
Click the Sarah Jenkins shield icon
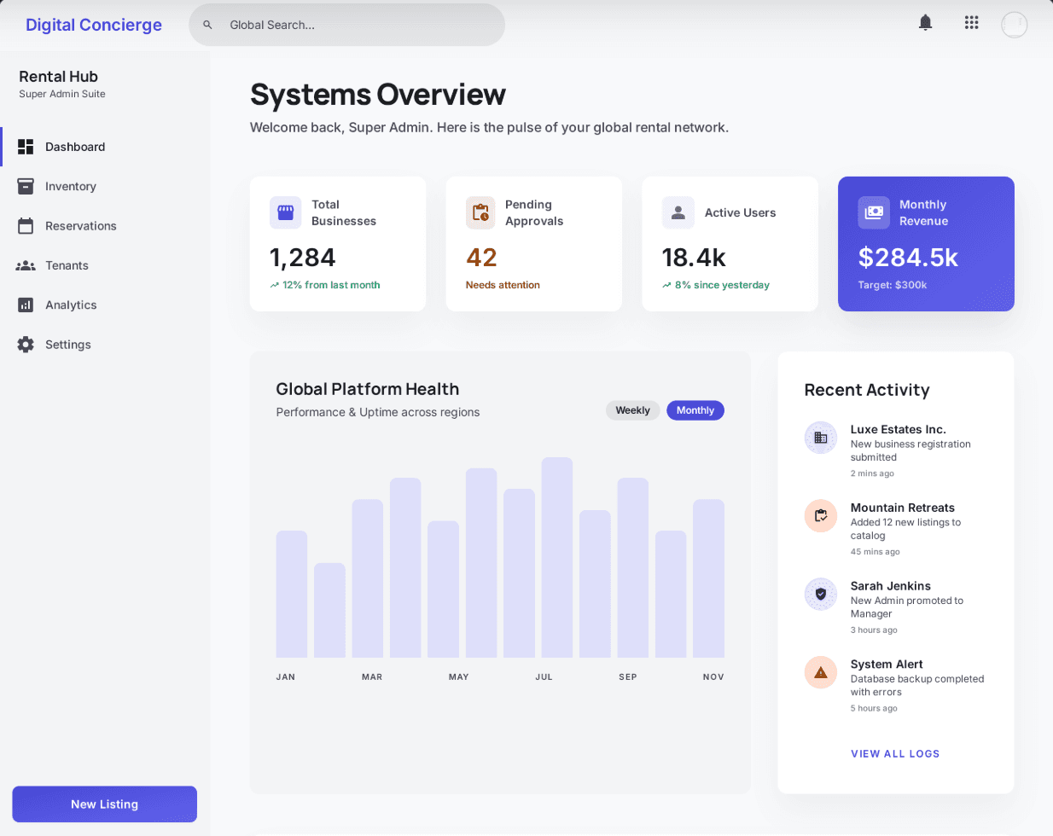(821, 594)
